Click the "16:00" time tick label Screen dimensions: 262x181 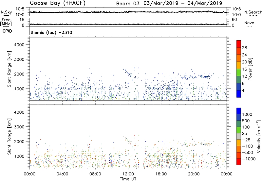pyautogui.click(x=161, y=174)
